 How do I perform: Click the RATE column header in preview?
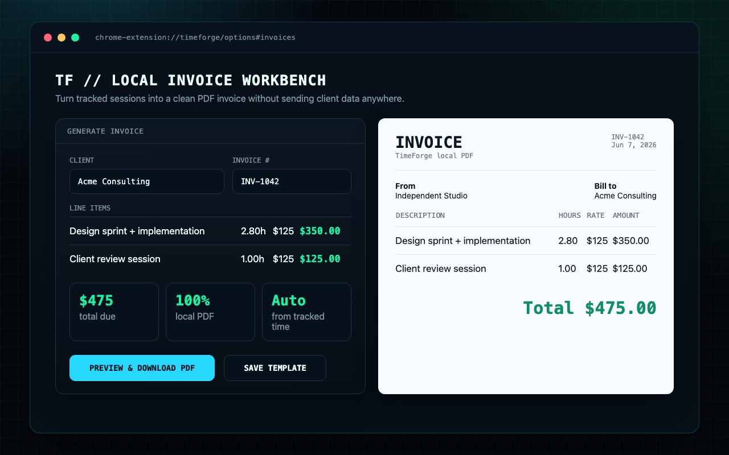point(596,216)
